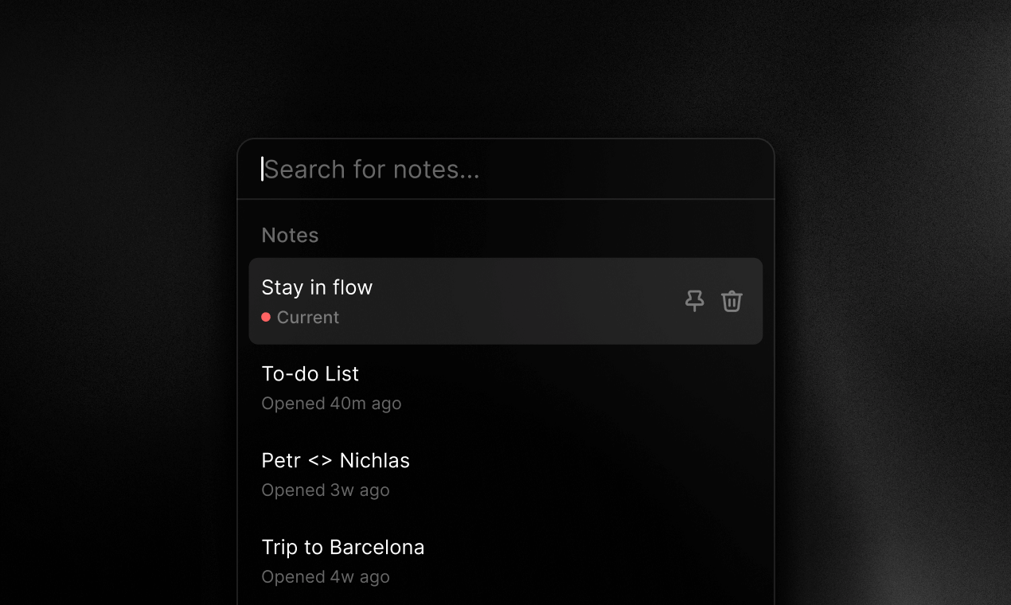Click "Opened 40m ago" under To-do List
1011x605 pixels.
click(x=331, y=403)
